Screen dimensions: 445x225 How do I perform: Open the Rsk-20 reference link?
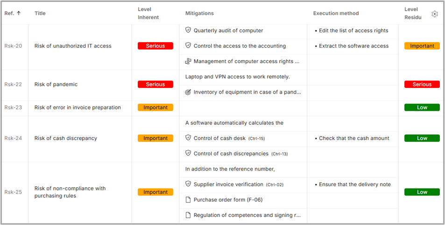pyautogui.click(x=13, y=46)
